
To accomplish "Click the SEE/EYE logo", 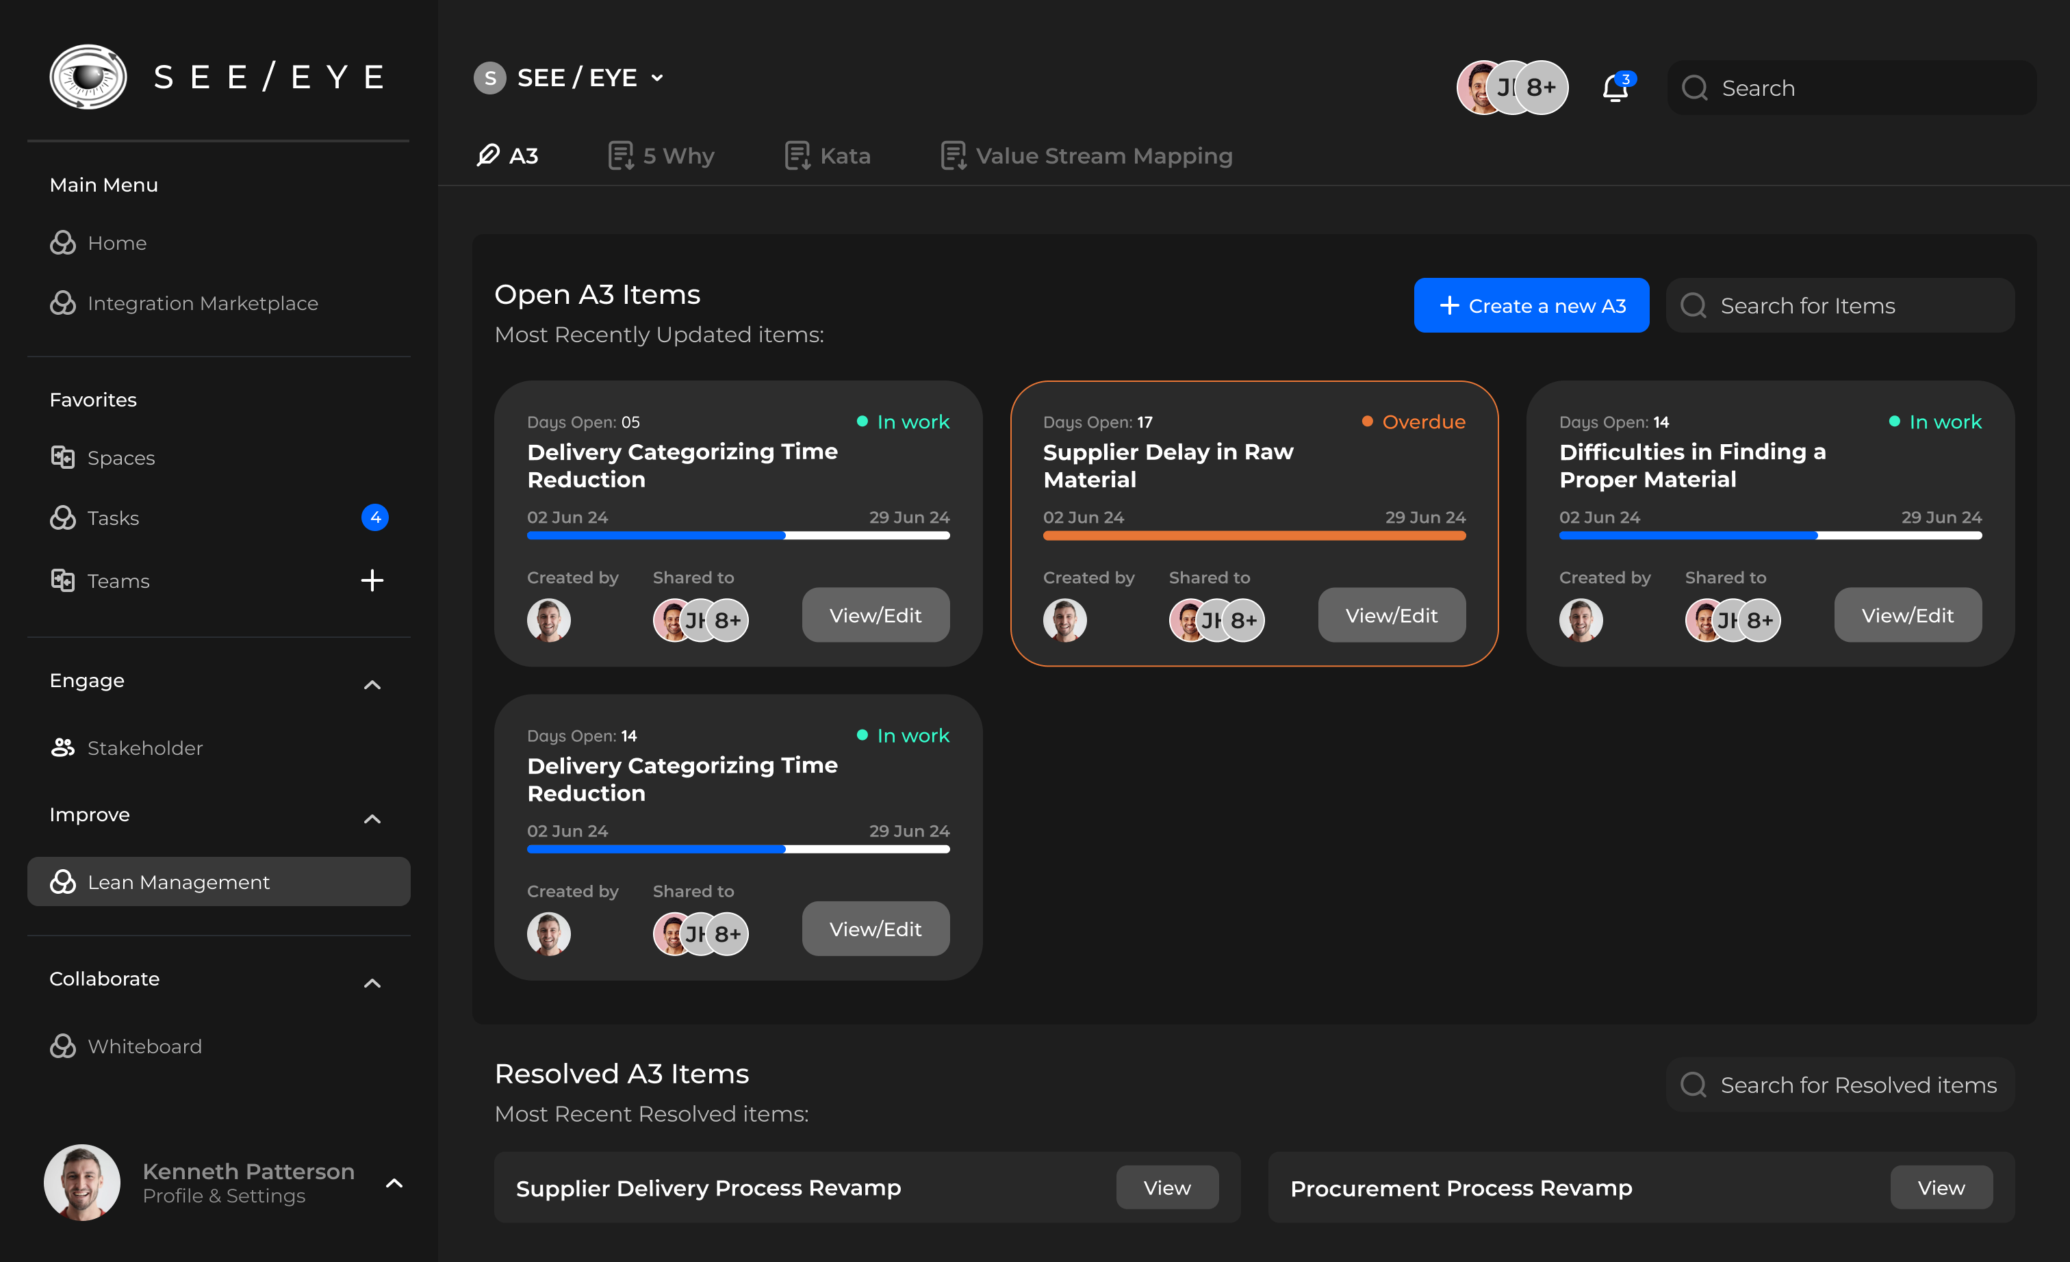I will click(x=88, y=77).
